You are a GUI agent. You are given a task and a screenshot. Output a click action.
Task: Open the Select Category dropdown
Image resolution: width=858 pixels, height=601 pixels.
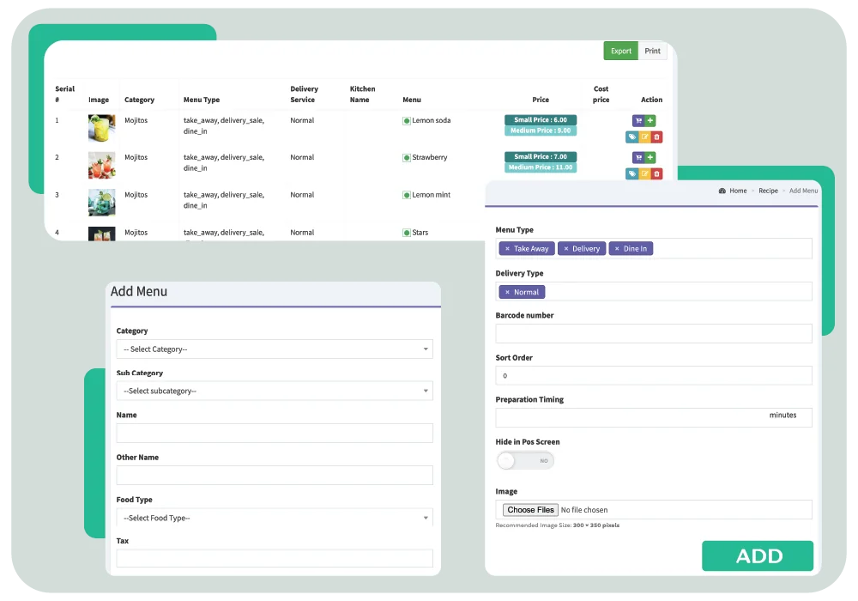click(x=275, y=349)
